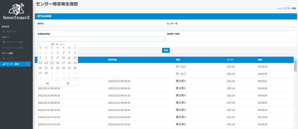Go to previous month in calendar
Viewport: 298px width, 129px height.
point(40,45)
